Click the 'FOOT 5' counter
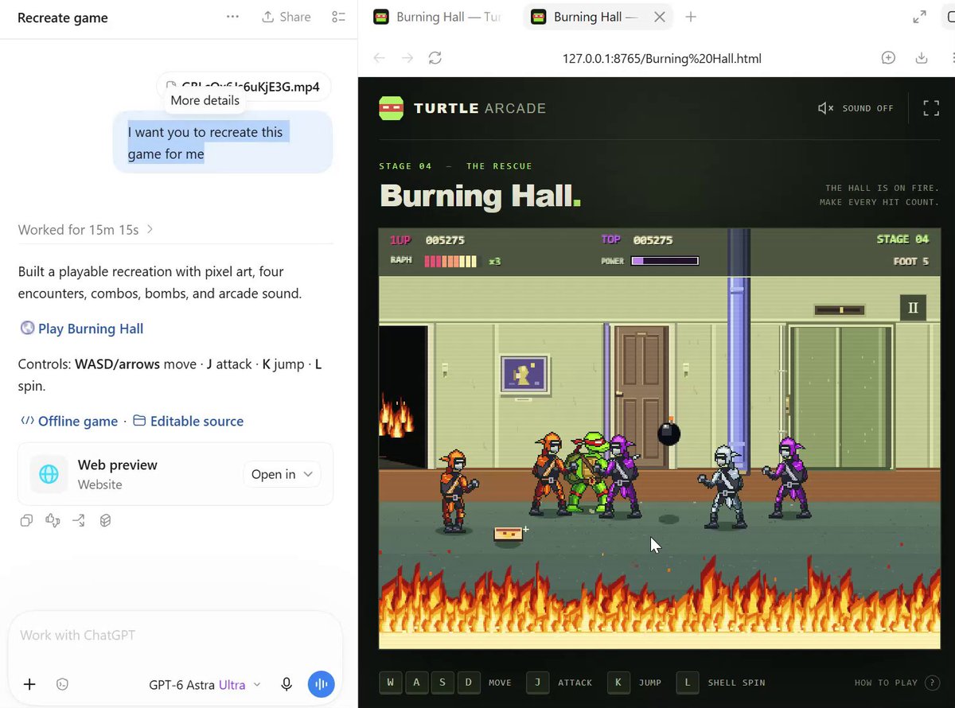The height and width of the screenshot is (708, 955). pyautogui.click(x=911, y=261)
